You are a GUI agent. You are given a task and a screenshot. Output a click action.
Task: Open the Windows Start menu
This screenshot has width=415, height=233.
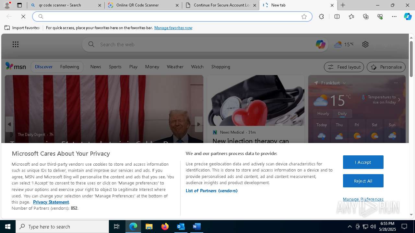pos(8,227)
